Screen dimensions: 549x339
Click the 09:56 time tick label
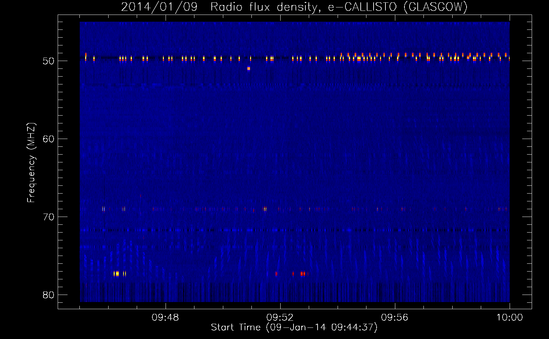pos(395,318)
